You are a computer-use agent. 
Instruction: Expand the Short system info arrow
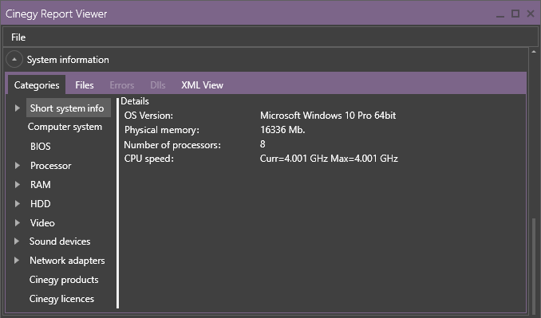click(x=18, y=108)
